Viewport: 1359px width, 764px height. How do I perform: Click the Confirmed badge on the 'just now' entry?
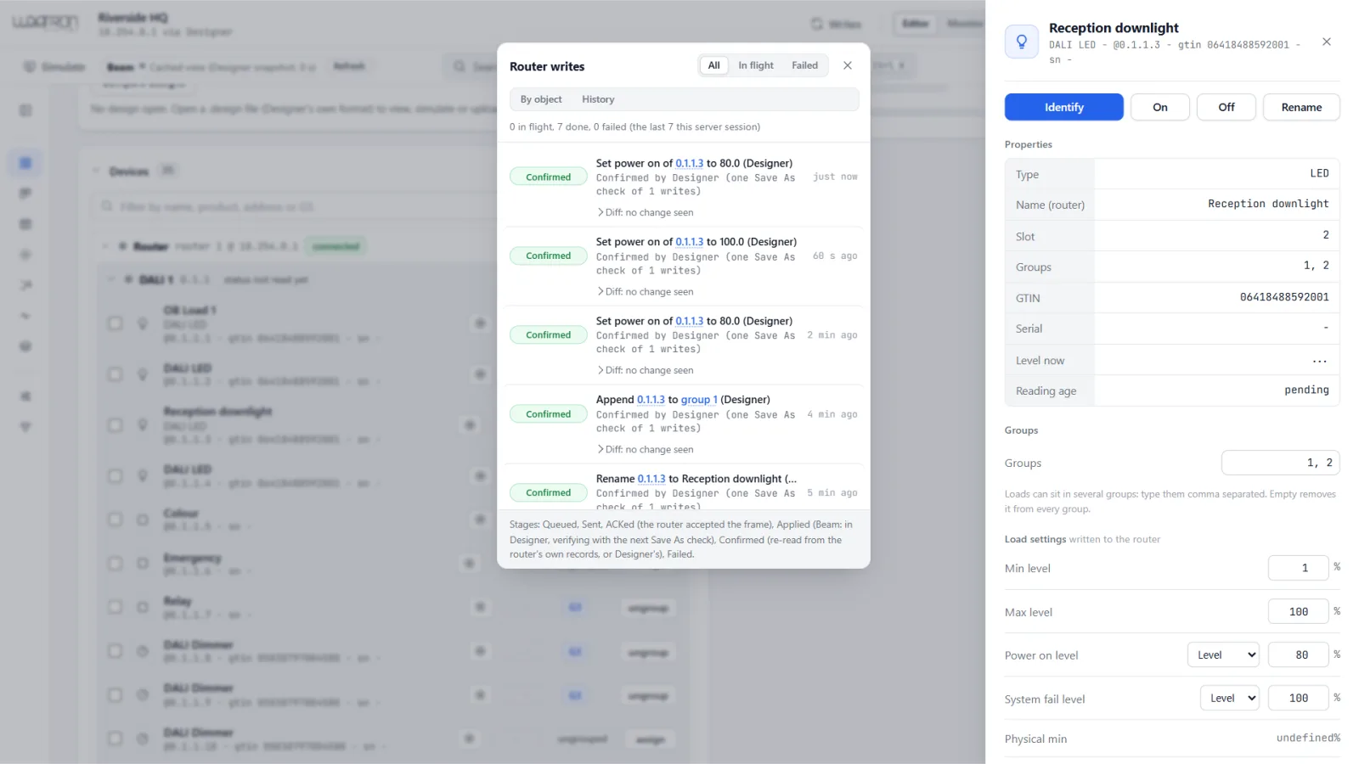(x=548, y=177)
